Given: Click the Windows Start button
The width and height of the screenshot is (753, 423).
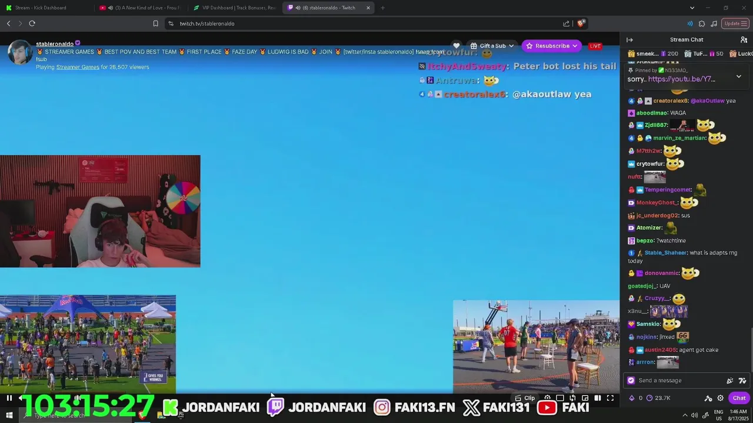Looking at the screenshot, I should pos(8,415).
